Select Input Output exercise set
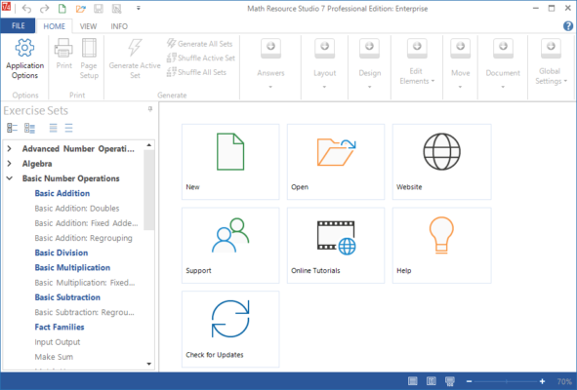577x390 pixels. click(x=57, y=342)
